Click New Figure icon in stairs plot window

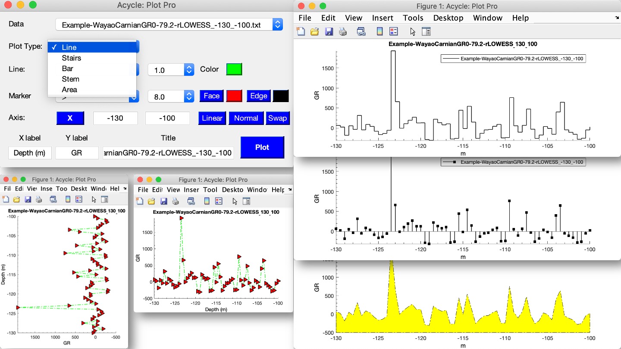(x=301, y=31)
